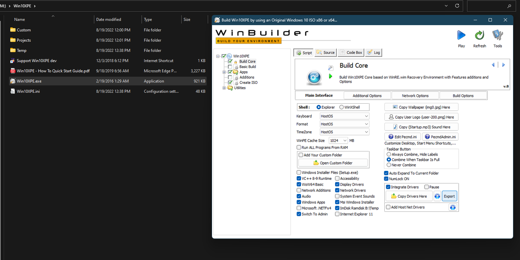Click the Export button
This screenshot has height=260, width=520.
449,196
